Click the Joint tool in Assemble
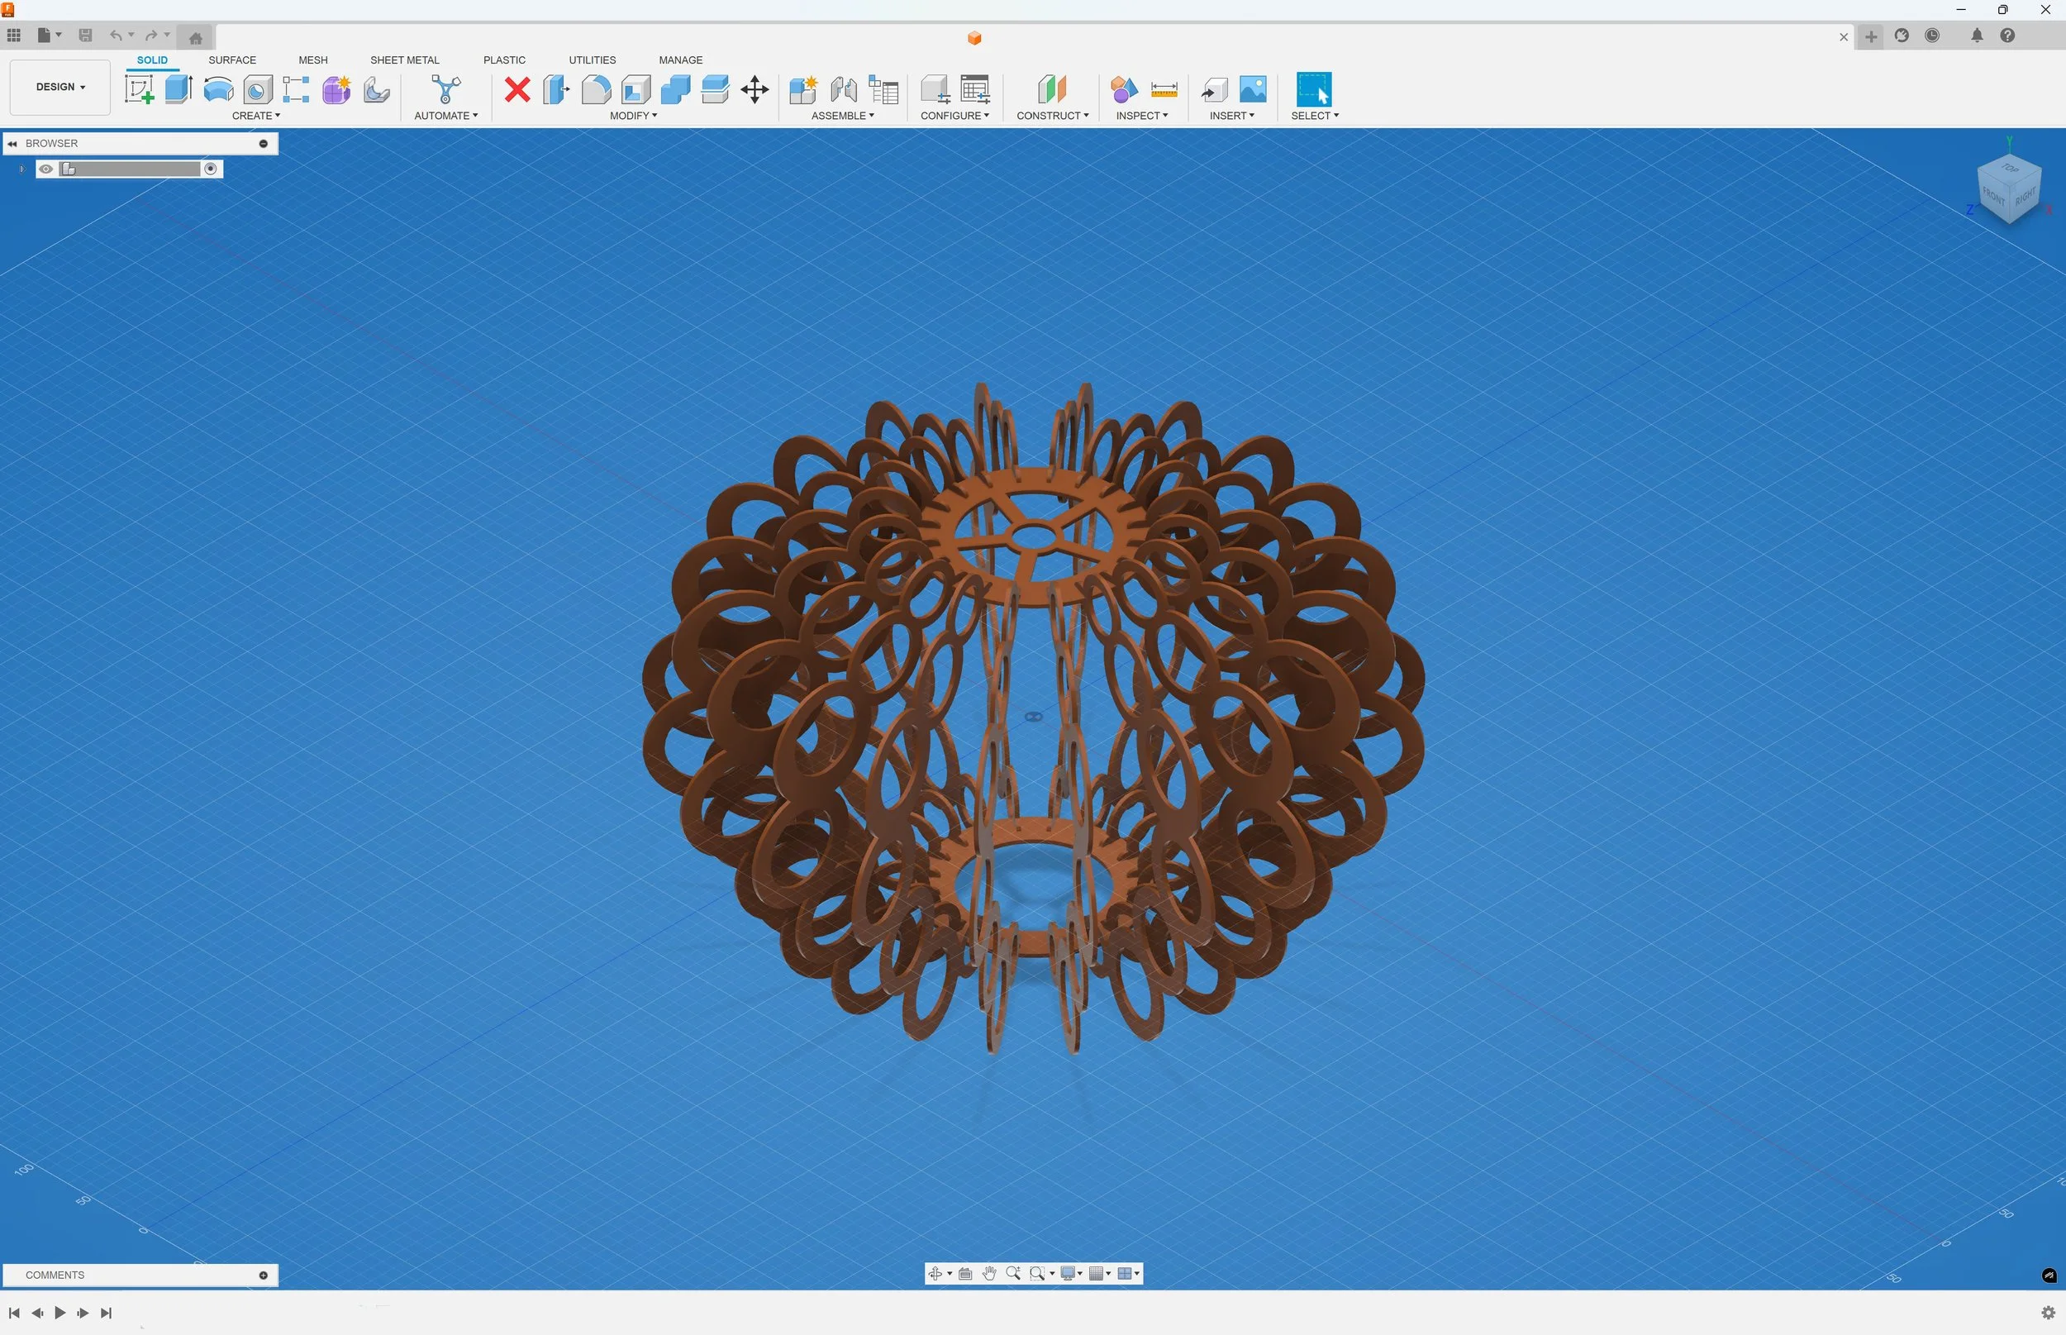 tap(843, 89)
